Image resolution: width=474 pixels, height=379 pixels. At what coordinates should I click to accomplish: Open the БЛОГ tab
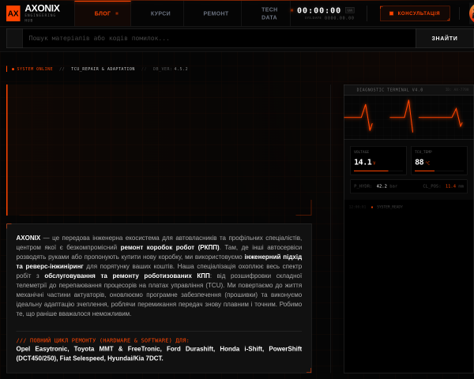pos(103,13)
